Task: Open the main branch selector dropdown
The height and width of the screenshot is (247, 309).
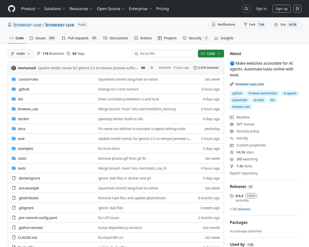Action: (21, 53)
